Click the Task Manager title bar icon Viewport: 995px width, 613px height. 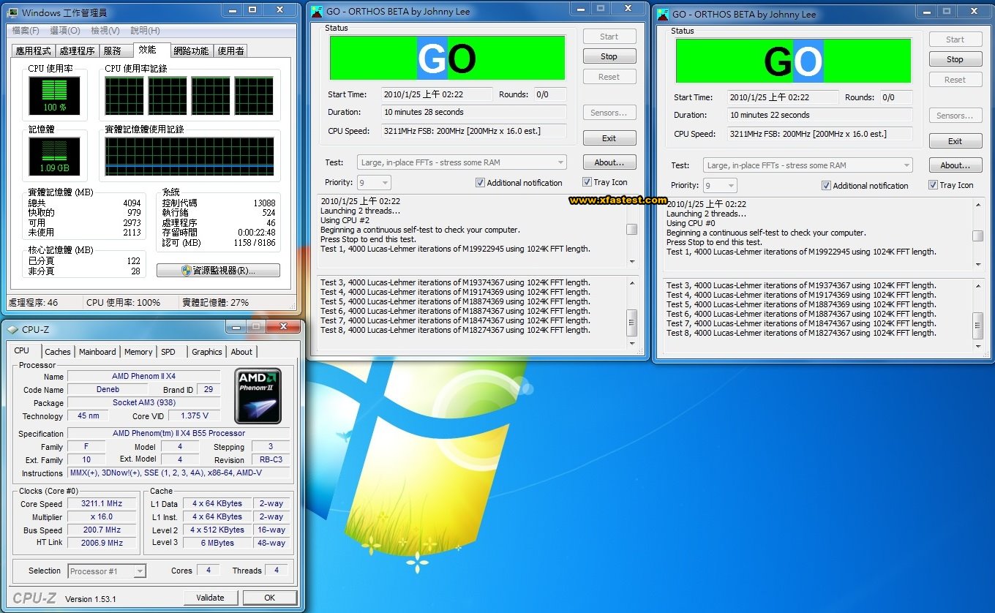(12, 12)
